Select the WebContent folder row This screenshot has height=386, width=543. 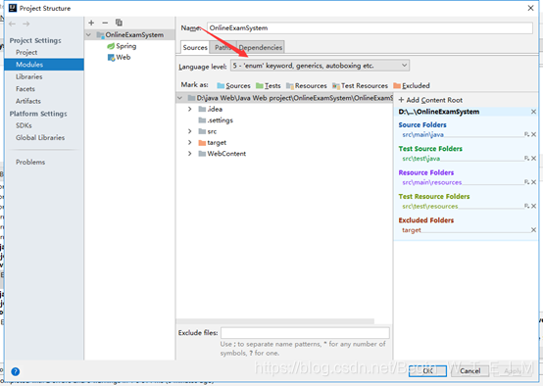(222, 154)
